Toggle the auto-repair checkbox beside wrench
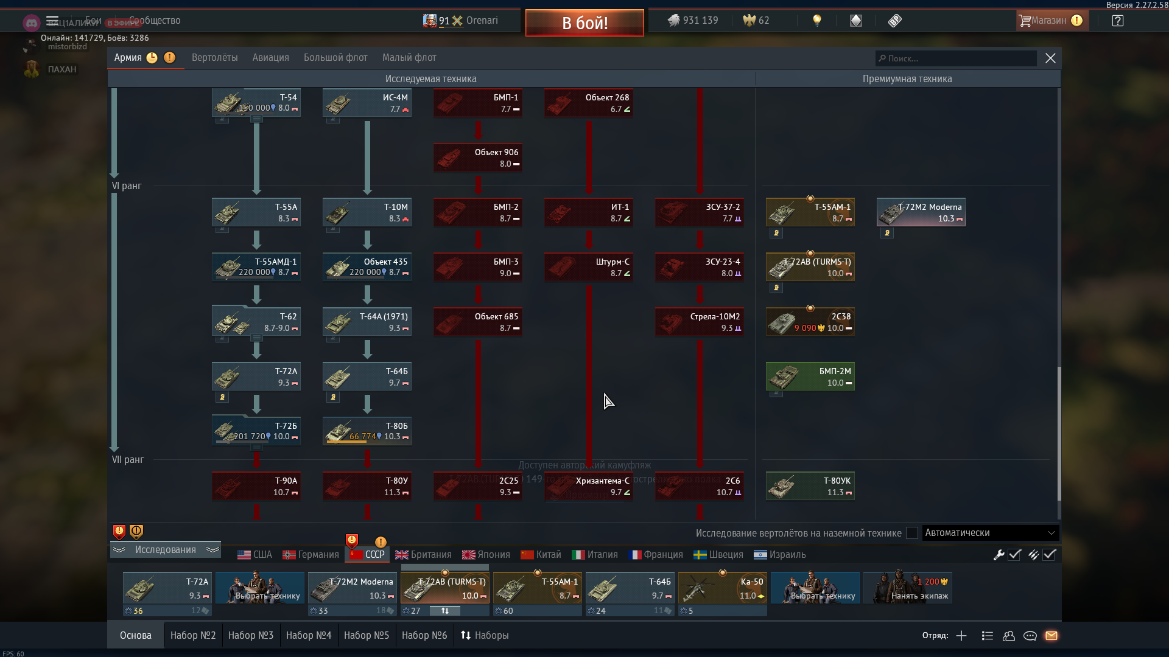 [x=1014, y=555]
